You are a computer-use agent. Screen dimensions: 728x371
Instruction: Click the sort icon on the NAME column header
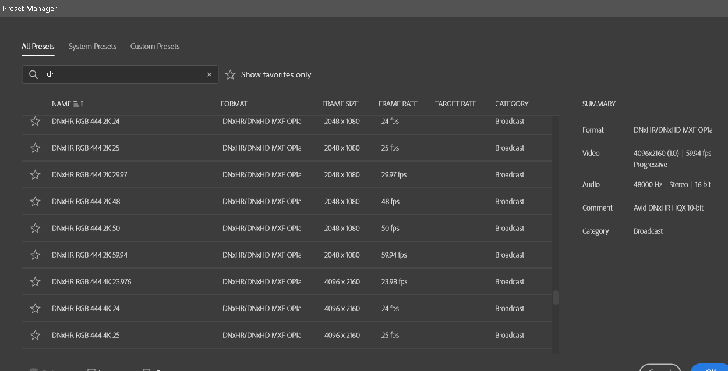pos(78,104)
